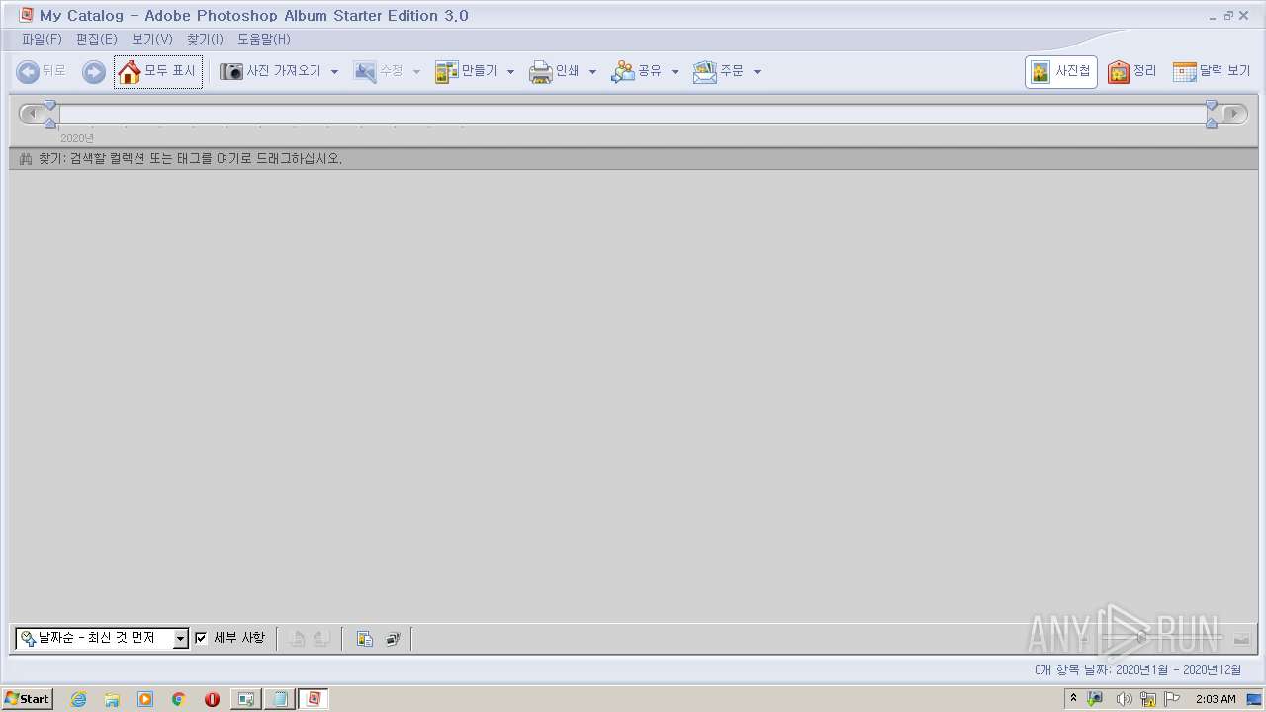Open the 편집(E) menu
This screenshot has height=712, width=1266.
(x=97, y=39)
